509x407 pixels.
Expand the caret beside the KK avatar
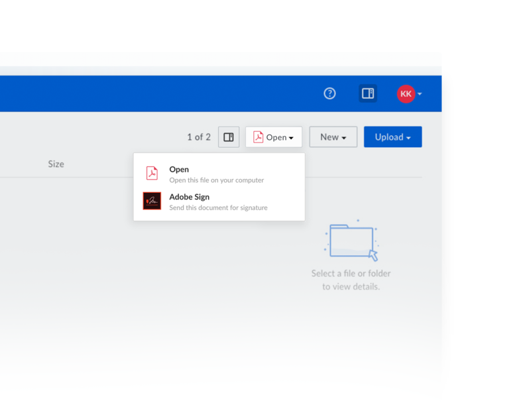coord(420,94)
